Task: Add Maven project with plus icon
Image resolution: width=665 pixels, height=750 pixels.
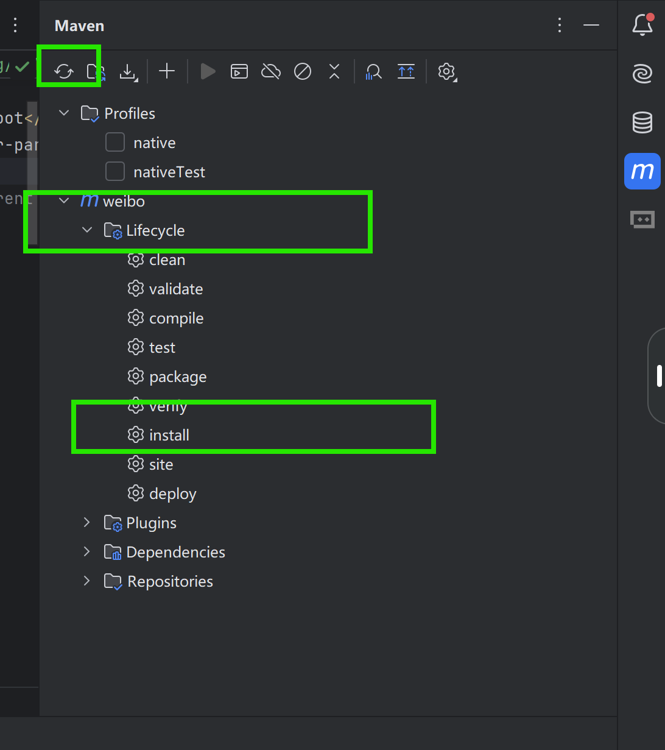Action: pos(166,71)
